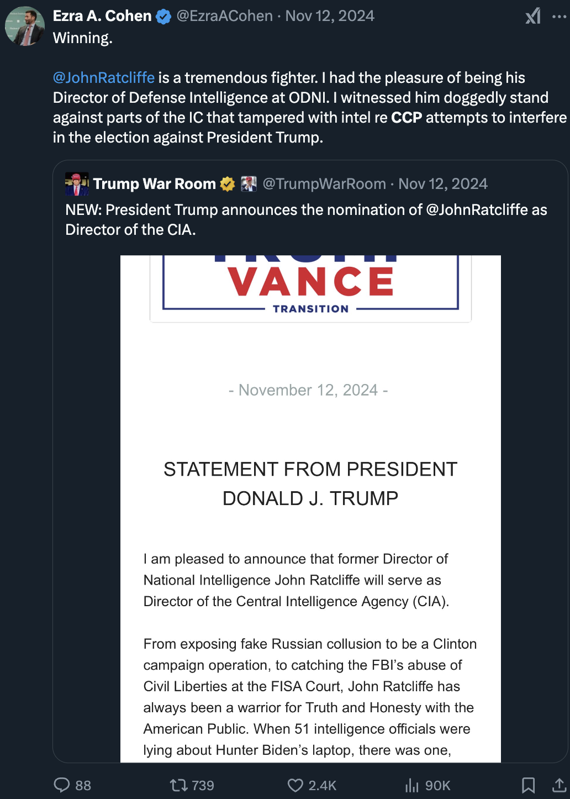Click the Trump War Room account name
The image size is (570, 799).
coord(154,184)
